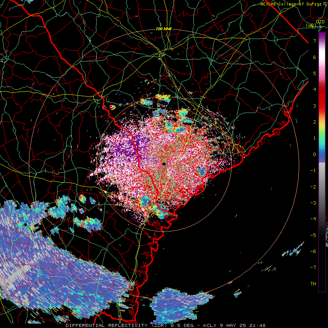Click the Differential Reflectivity caption at bottom
The image size is (328, 328).
coord(165,325)
